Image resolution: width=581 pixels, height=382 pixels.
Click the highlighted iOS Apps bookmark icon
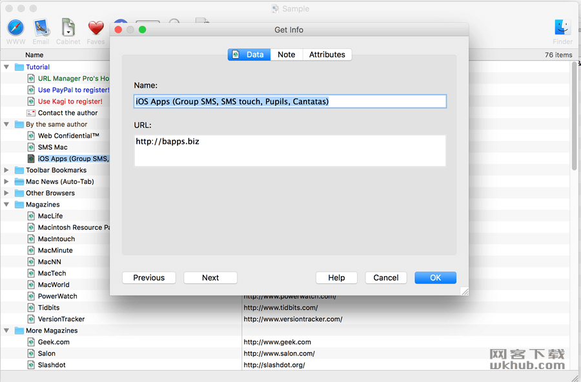(x=31, y=159)
